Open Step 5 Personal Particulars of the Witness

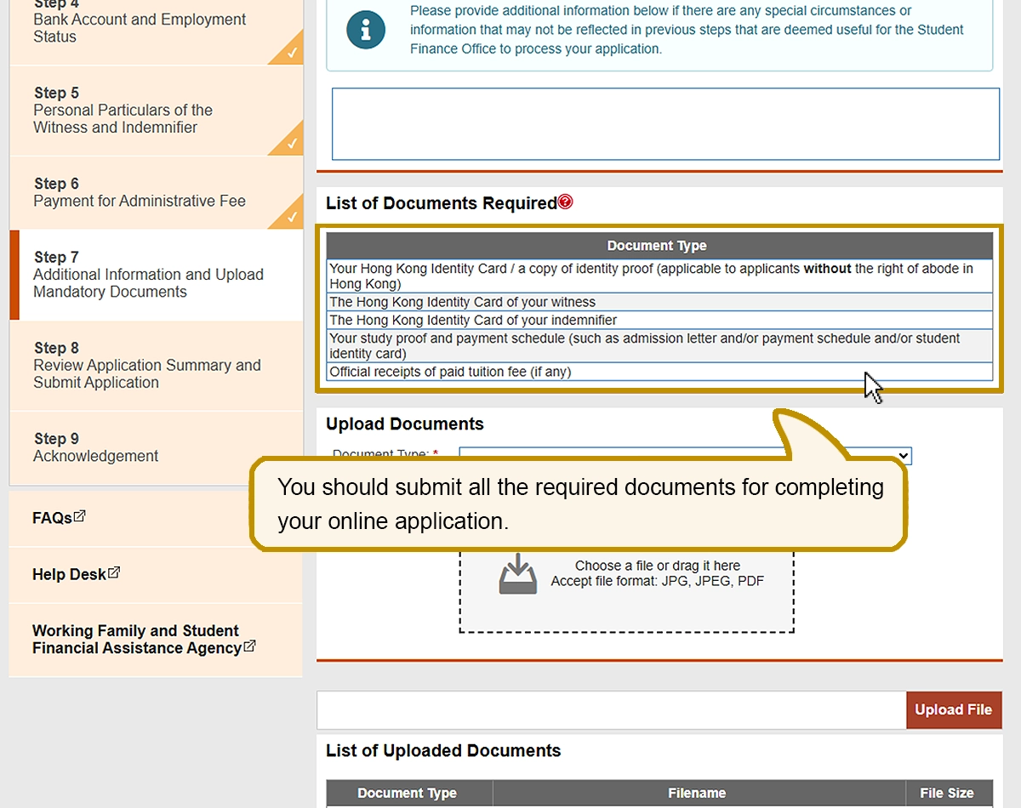pos(123,111)
